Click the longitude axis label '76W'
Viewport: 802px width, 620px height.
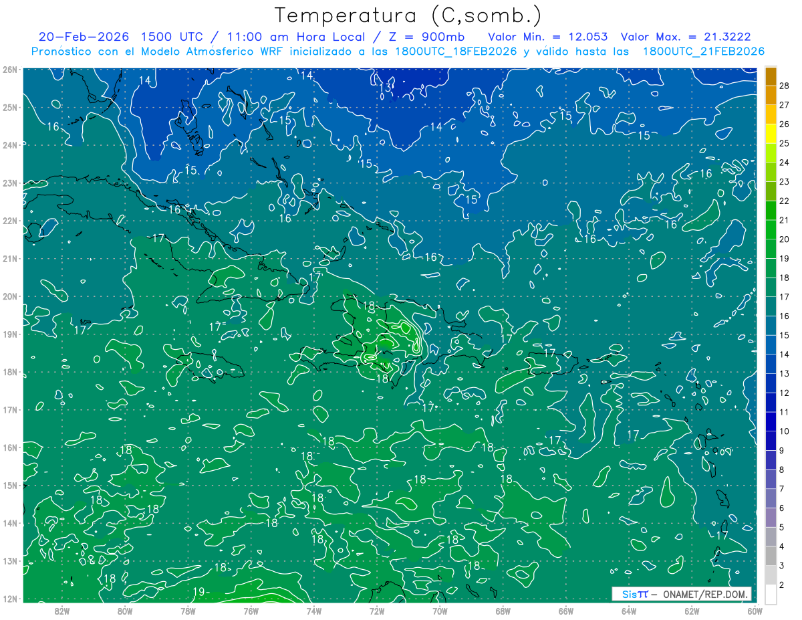[x=251, y=610]
